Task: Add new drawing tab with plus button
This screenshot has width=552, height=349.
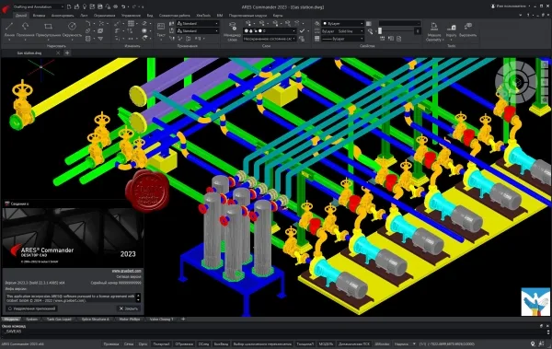Action: point(67,52)
